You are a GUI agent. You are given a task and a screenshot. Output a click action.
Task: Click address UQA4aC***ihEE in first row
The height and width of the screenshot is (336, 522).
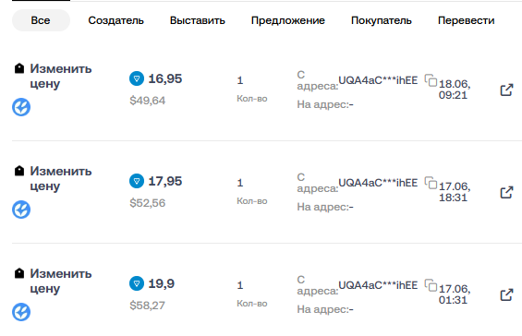click(x=378, y=80)
